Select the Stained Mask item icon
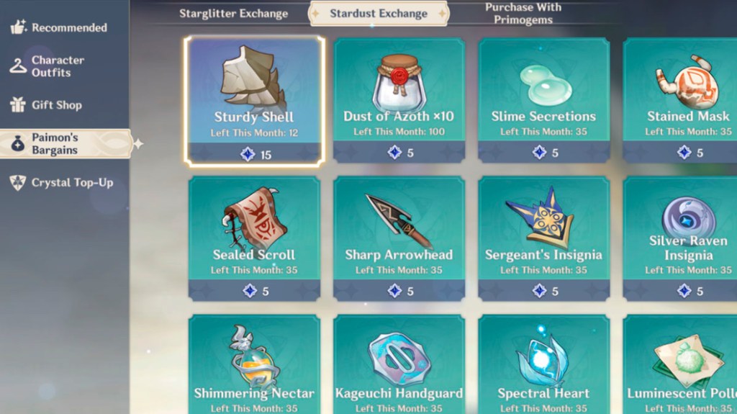Image resolution: width=737 pixels, height=414 pixels. point(687,82)
